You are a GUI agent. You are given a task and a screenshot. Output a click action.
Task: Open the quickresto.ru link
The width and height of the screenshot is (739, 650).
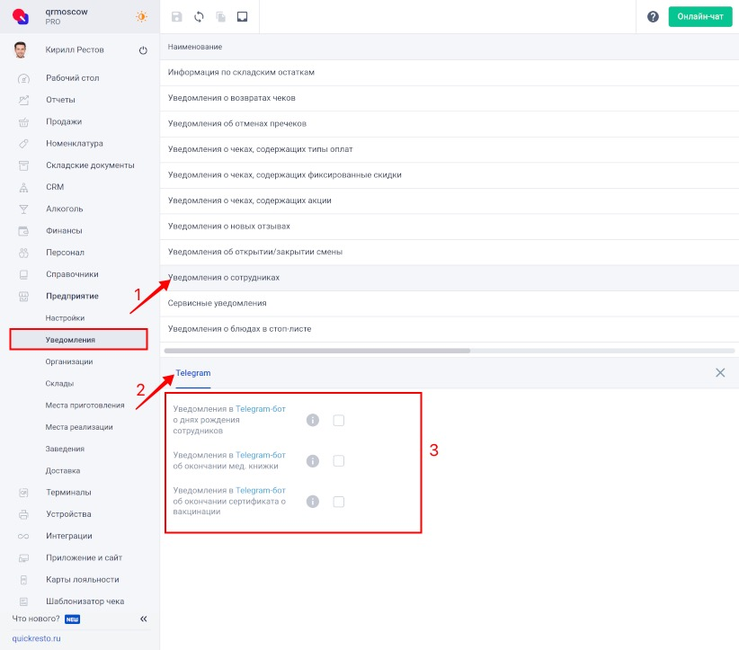36,638
